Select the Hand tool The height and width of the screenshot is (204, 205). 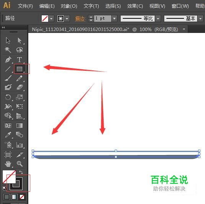click(8, 164)
